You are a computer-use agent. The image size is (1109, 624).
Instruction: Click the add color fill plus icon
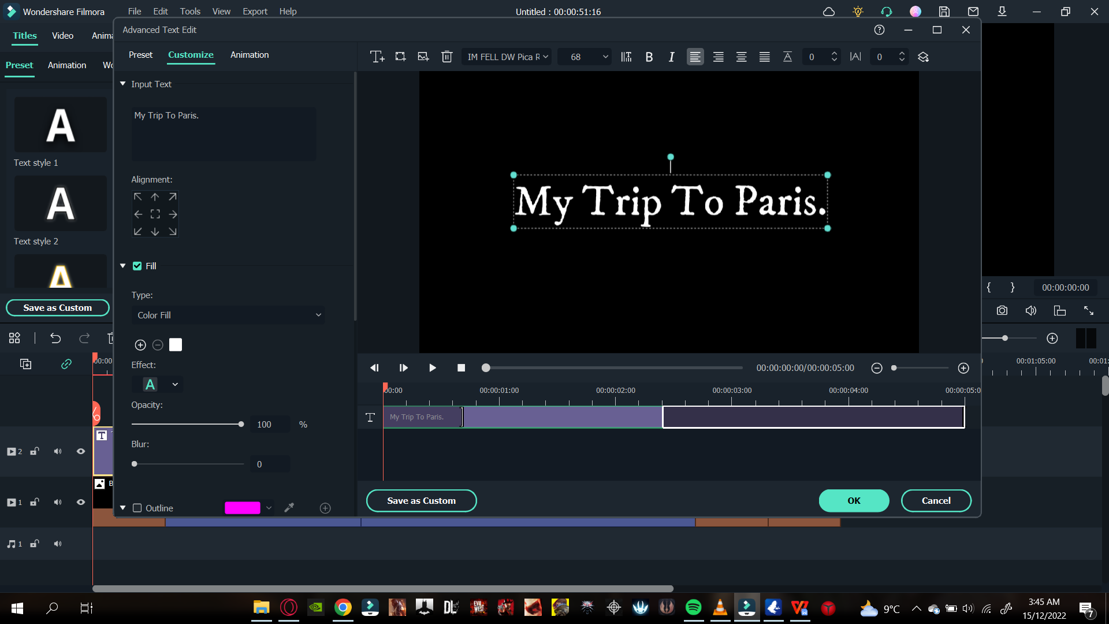click(x=140, y=344)
